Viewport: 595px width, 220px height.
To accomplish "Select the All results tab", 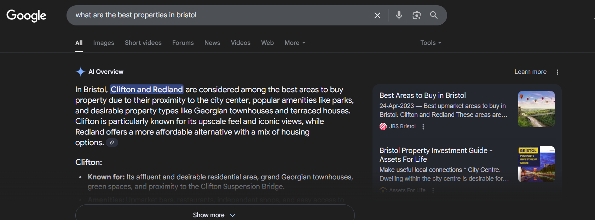I will [x=79, y=43].
